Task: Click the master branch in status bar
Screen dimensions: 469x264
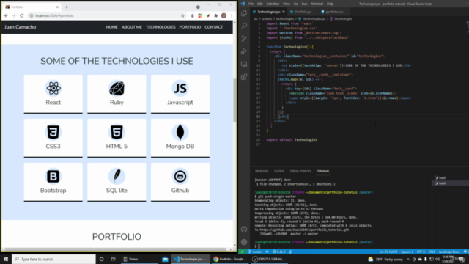Action: (x=255, y=252)
